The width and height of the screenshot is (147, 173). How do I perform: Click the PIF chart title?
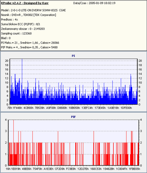click(73, 117)
